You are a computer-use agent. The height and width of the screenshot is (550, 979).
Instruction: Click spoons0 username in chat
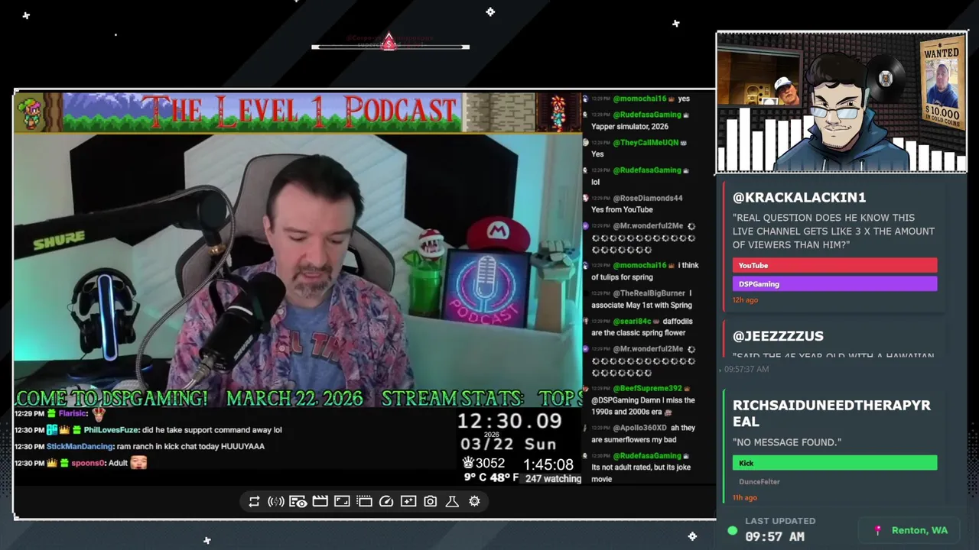click(88, 463)
